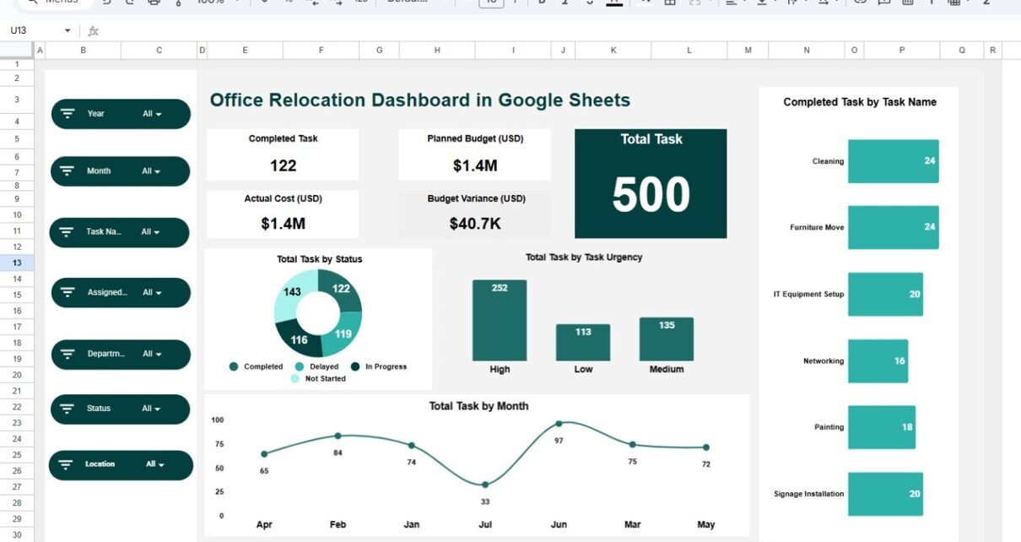Image resolution: width=1021 pixels, height=542 pixels.
Task: Click the High bar in Task Urgency chart
Action: click(499, 321)
